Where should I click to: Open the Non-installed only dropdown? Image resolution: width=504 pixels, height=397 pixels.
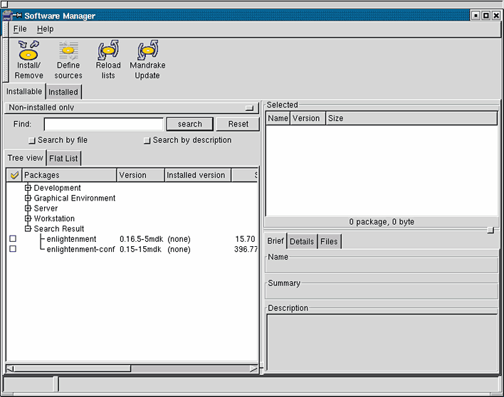132,107
